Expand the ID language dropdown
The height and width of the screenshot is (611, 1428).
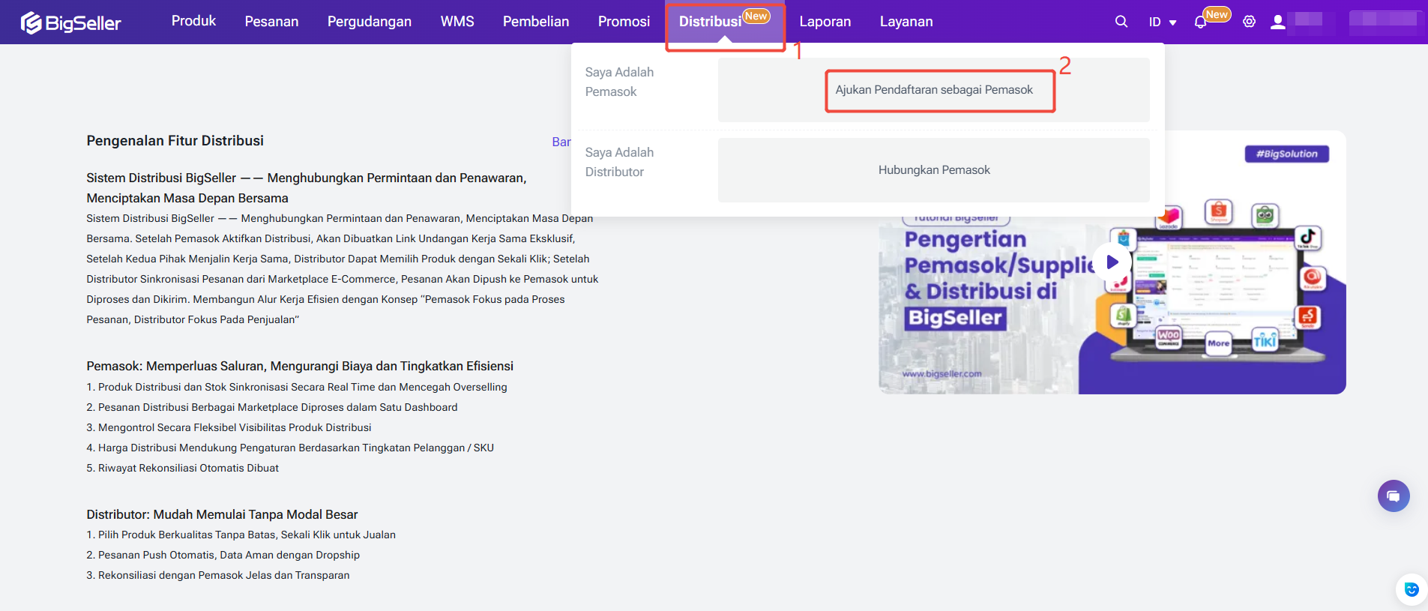point(1162,22)
